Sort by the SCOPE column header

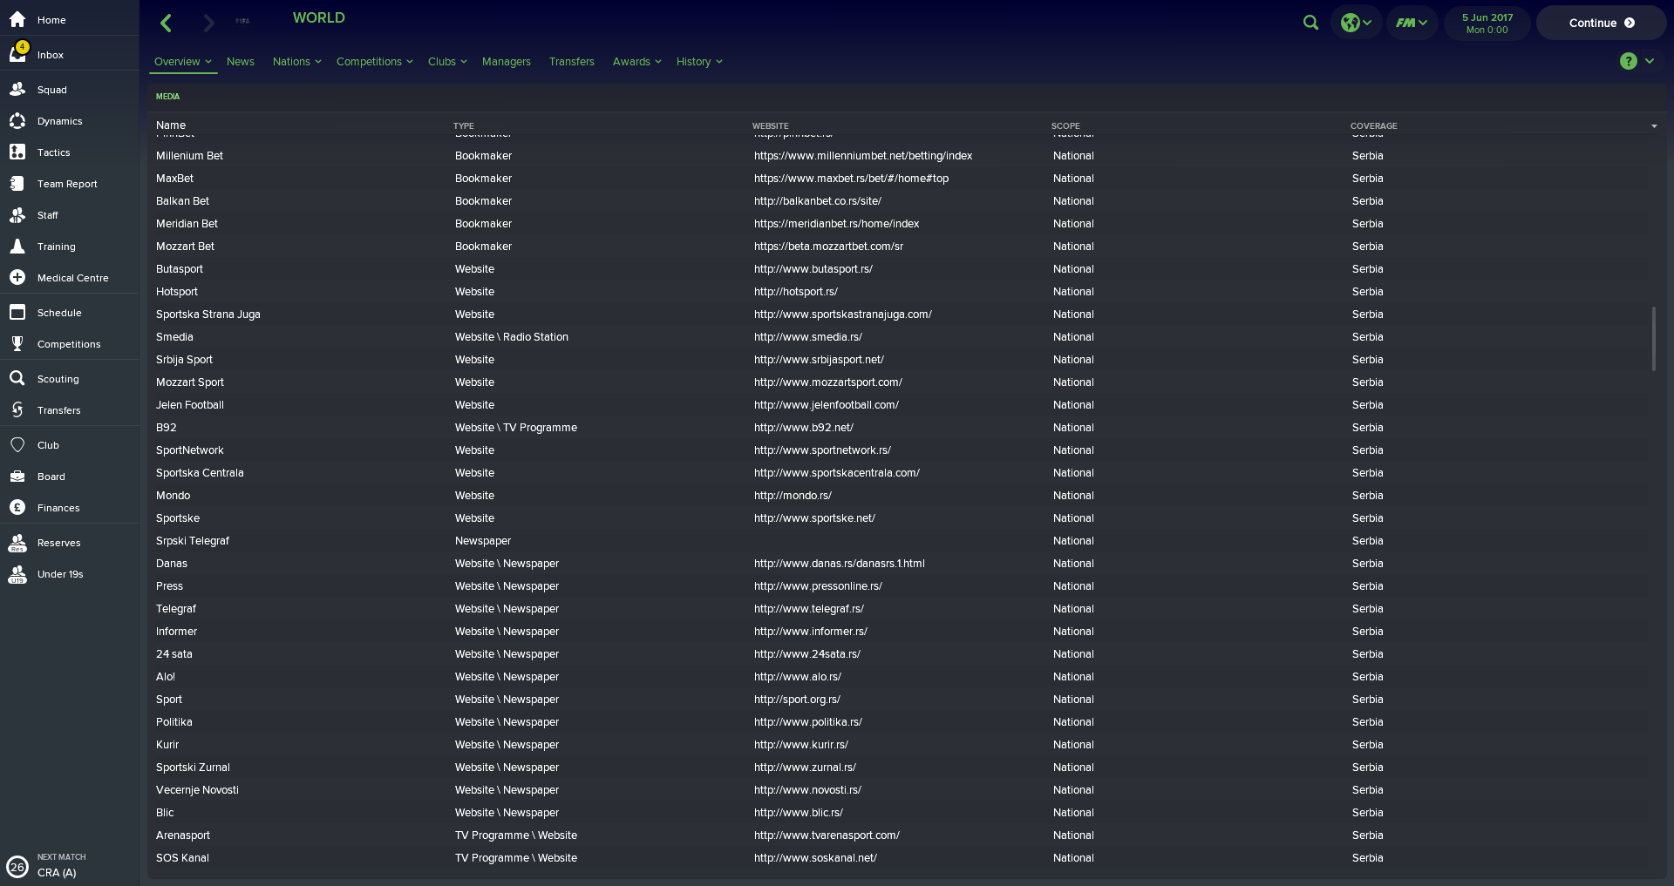coord(1065,126)
